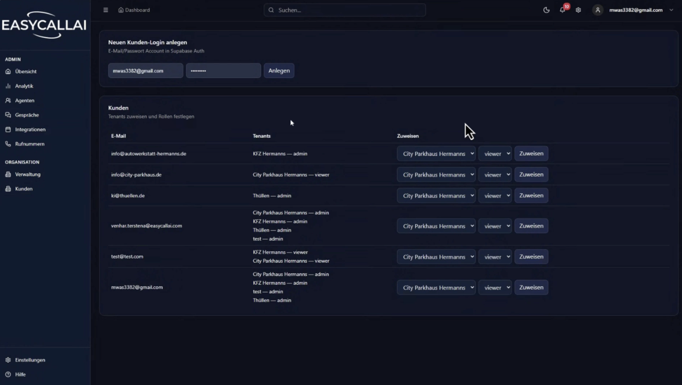682x385 pixels.
Task: Expand account dropdown next to mwas3382@gmail.com
Action: 671,10
